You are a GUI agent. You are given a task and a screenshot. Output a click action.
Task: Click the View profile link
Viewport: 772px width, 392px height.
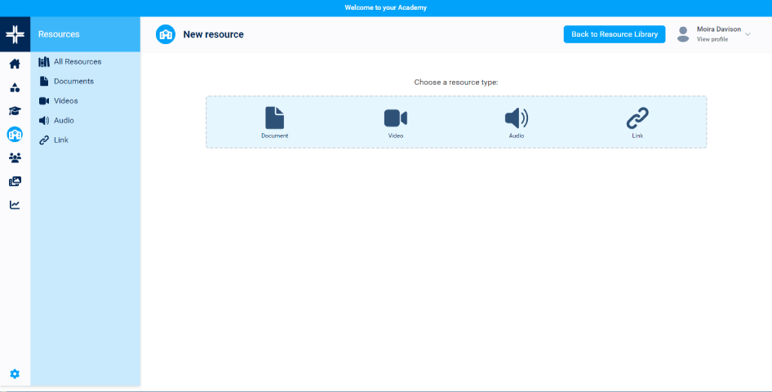click(712, 39)
